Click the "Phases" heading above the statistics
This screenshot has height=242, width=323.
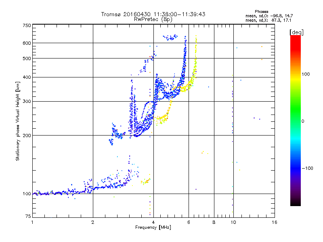(261, 12)
